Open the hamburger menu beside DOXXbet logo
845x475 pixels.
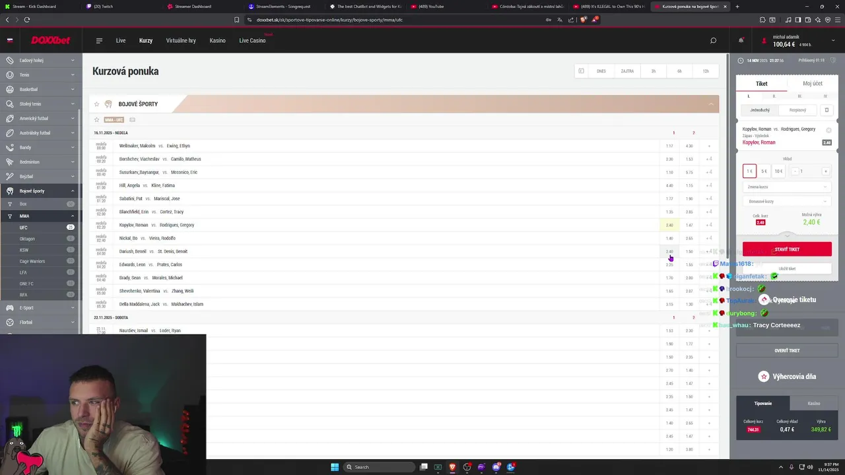click(99, 40)
